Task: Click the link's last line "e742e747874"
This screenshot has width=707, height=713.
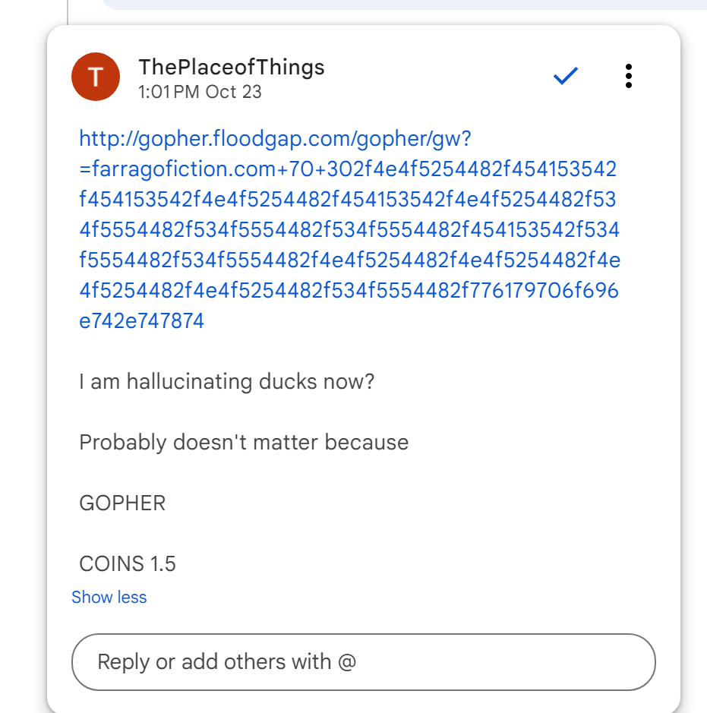Action: point(142,320)
